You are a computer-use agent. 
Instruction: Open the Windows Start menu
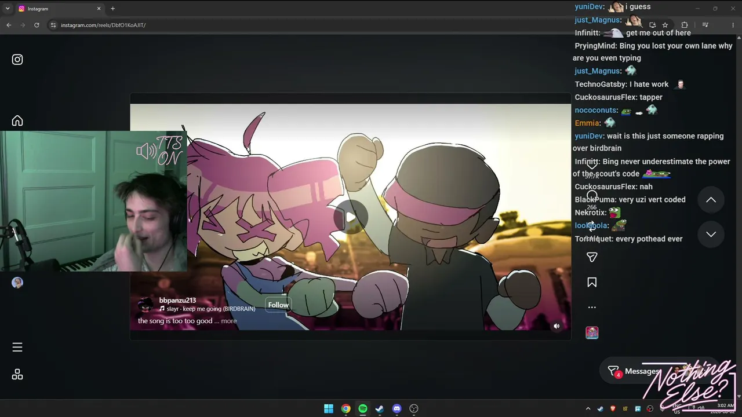(329, 409)
